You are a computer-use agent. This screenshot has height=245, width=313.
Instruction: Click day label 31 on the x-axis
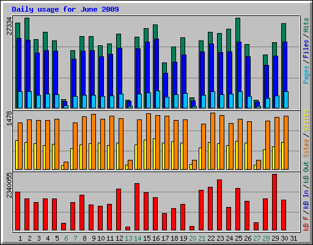click(293, 238)
